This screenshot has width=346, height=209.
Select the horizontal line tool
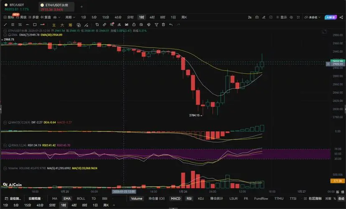27,25
